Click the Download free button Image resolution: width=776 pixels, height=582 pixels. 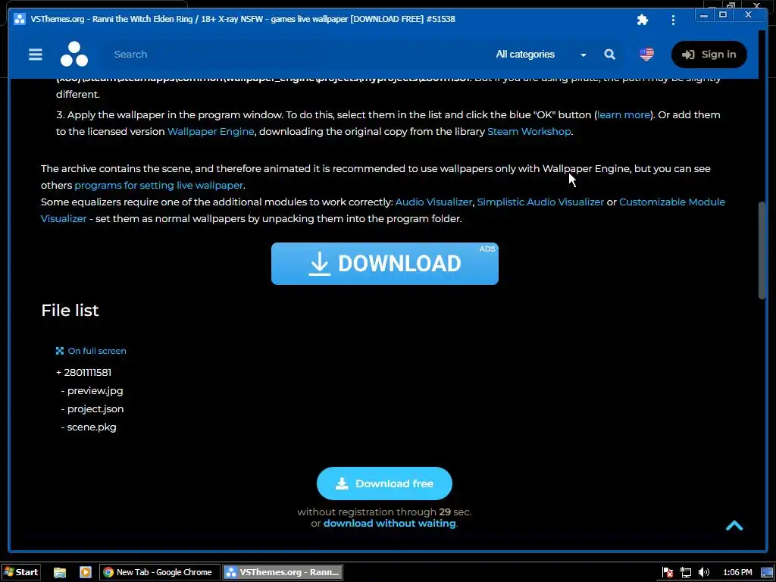point(384,483)
